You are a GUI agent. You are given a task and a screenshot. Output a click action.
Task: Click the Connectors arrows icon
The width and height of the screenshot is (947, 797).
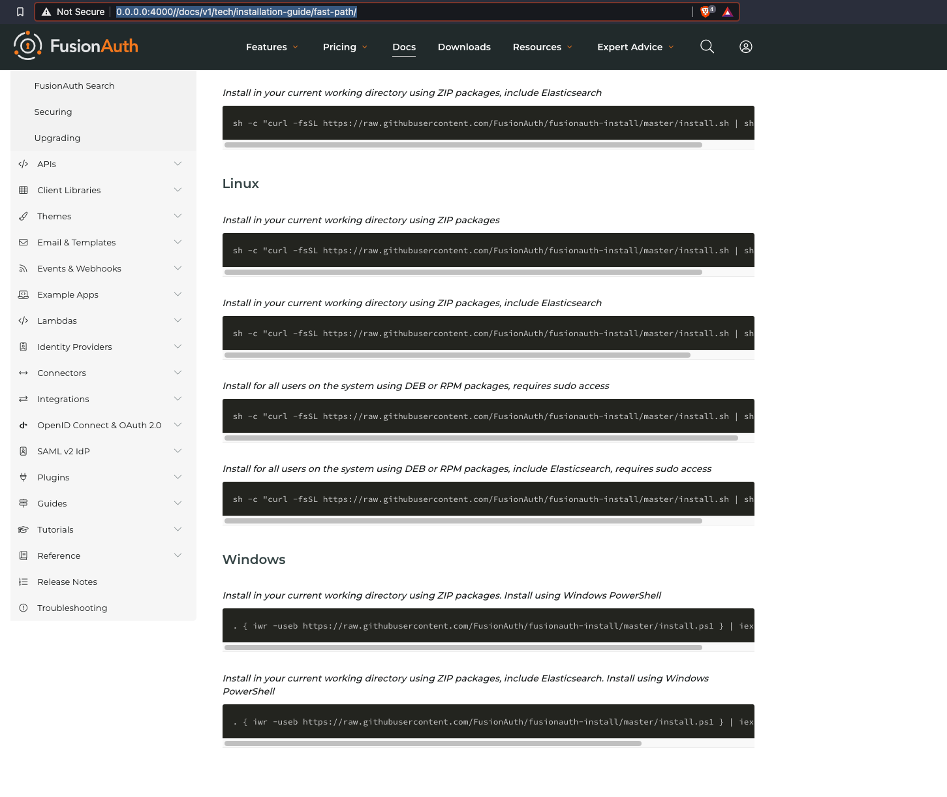[23, 373]
